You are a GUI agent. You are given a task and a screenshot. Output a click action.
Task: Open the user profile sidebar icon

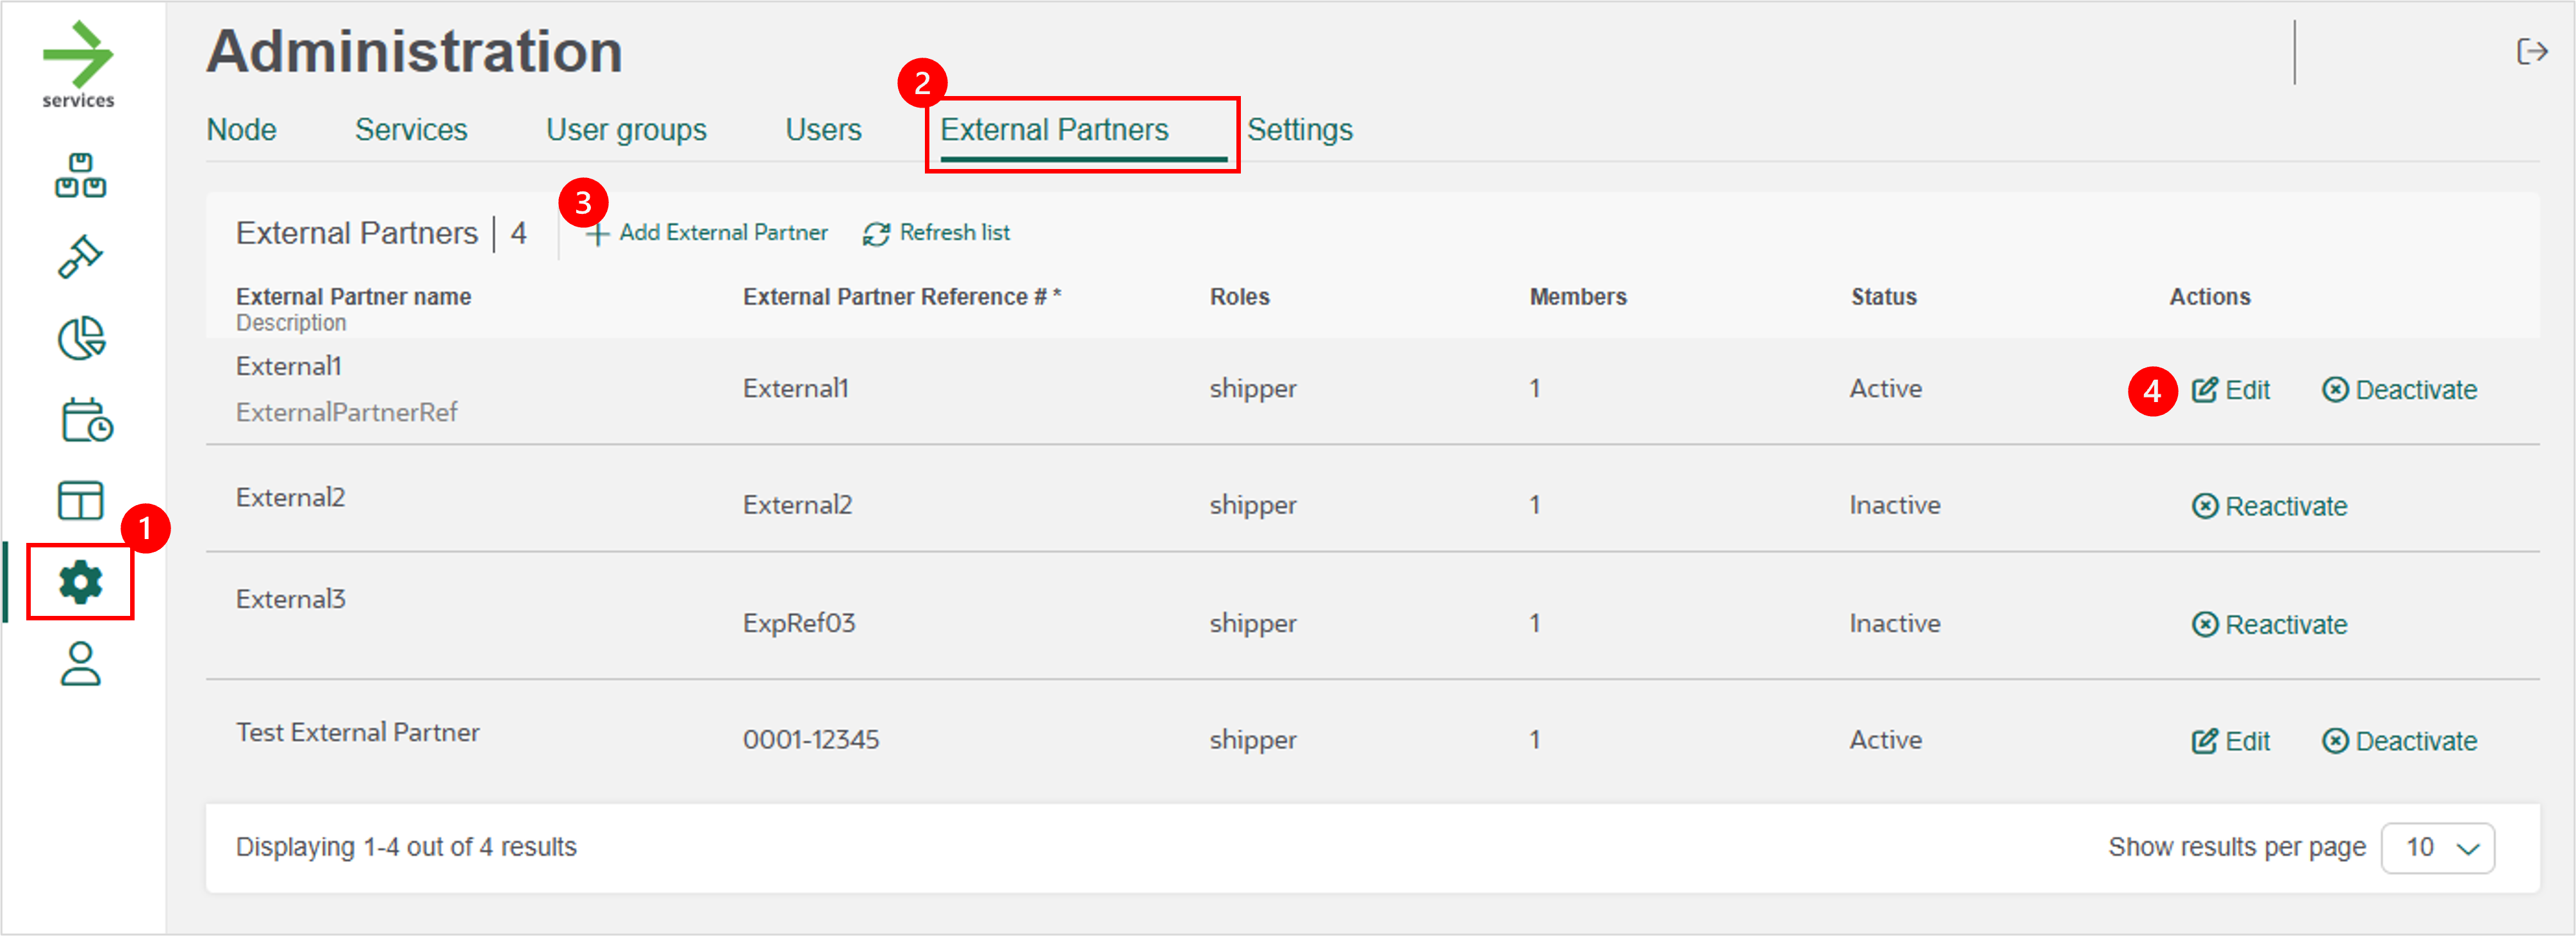tap(80, 663)
